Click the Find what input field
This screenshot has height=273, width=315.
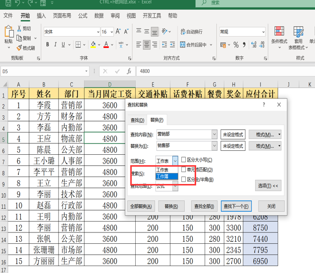click(x=184, y=134)
